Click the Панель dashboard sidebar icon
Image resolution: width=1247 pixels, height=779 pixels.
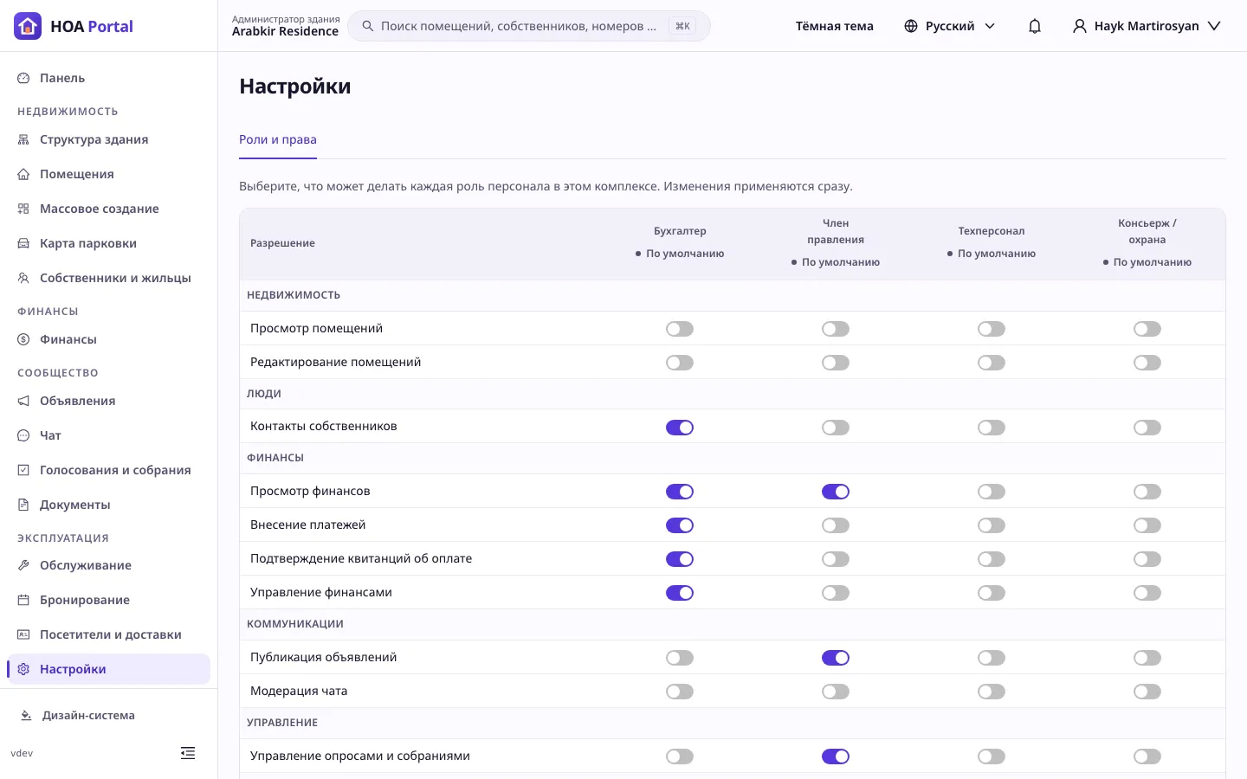(x=23, y=78)
